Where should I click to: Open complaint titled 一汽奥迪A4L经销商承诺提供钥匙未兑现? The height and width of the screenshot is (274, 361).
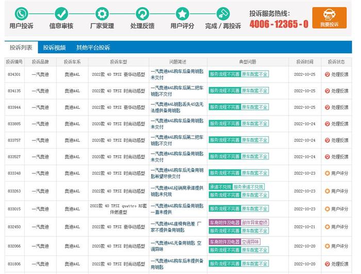(177, 191)
